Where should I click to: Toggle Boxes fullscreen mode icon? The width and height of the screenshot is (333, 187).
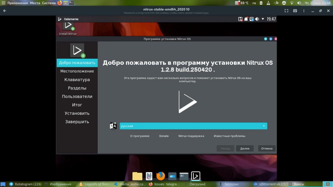(286, 11)
